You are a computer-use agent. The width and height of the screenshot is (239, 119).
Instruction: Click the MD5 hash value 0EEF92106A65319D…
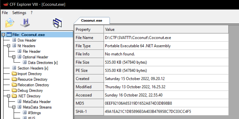tap(138, 104)
